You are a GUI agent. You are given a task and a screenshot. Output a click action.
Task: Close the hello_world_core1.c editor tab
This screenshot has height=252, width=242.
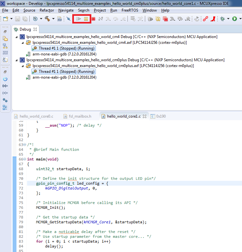(145, 116)
